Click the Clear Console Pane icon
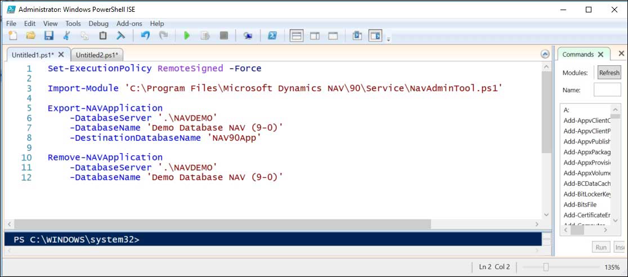Image resolution: width=628 pixels, height=277 pixels. pos(120,36)
